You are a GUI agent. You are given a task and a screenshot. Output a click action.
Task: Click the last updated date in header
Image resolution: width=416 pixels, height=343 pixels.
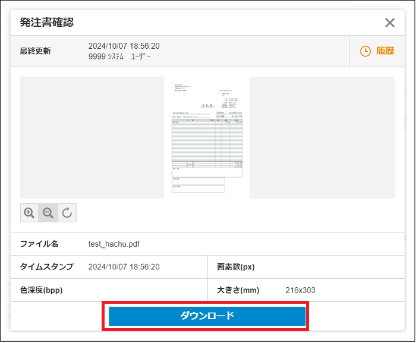(x=124, y=46)
